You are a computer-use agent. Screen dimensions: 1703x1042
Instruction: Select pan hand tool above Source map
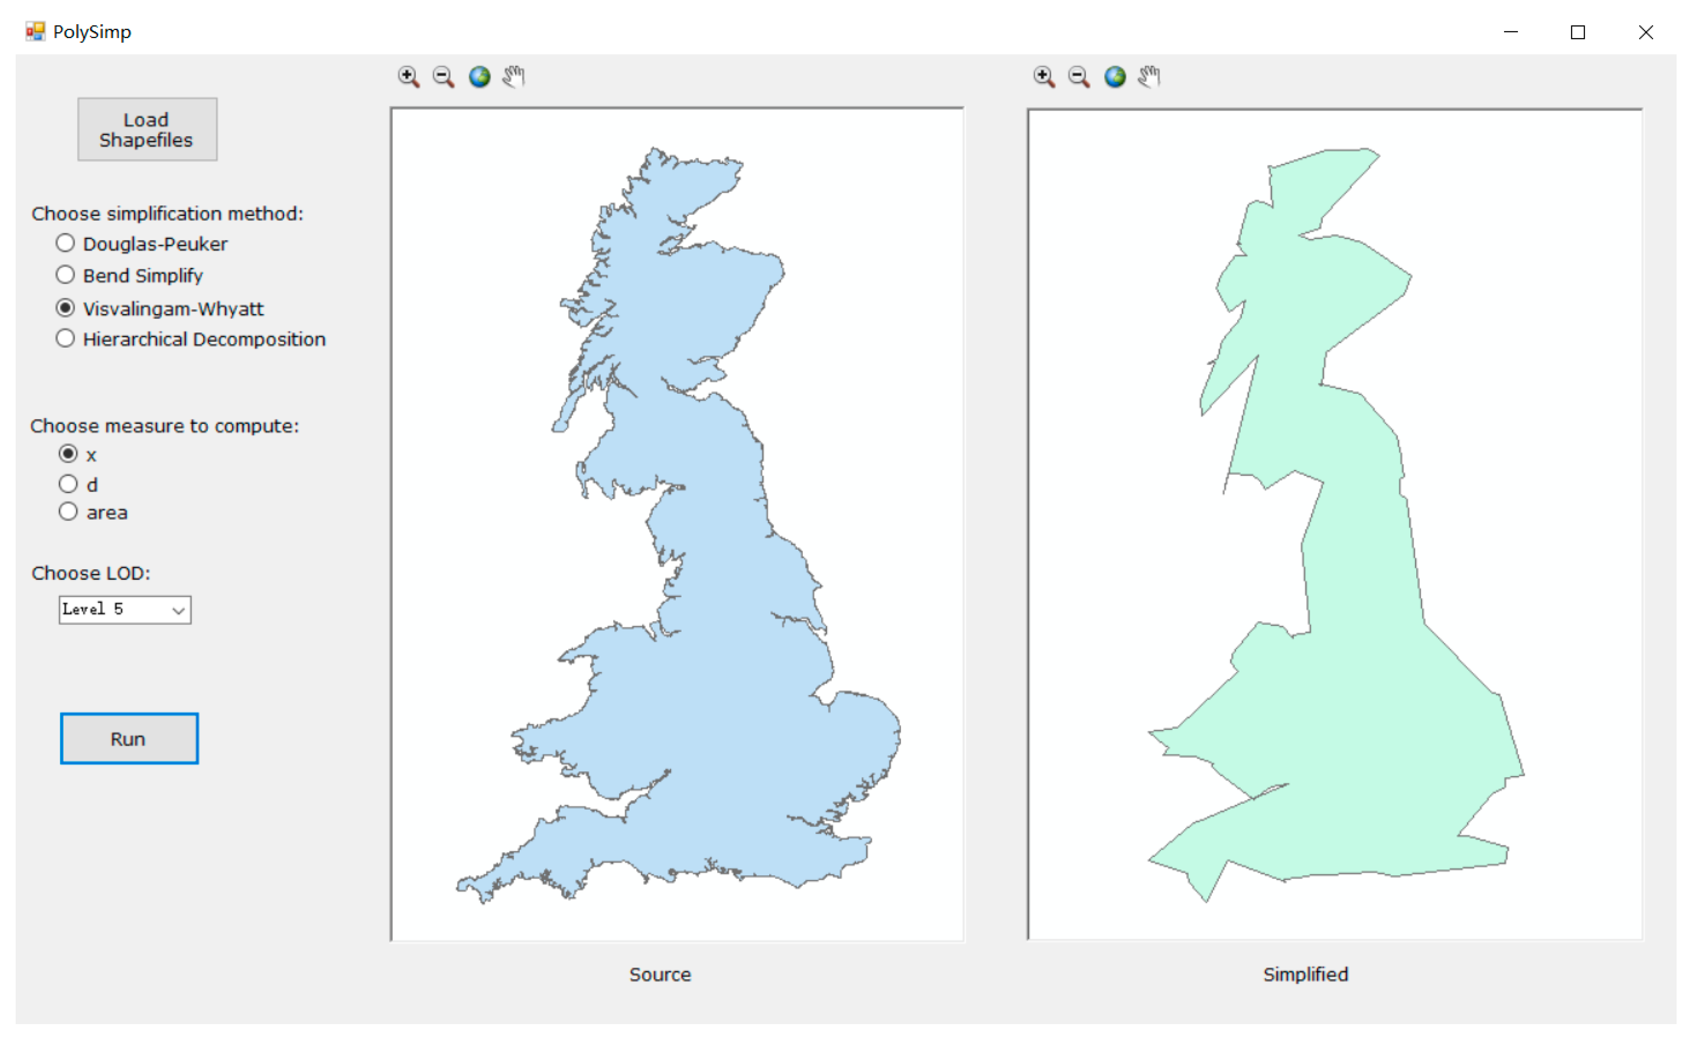513,77
